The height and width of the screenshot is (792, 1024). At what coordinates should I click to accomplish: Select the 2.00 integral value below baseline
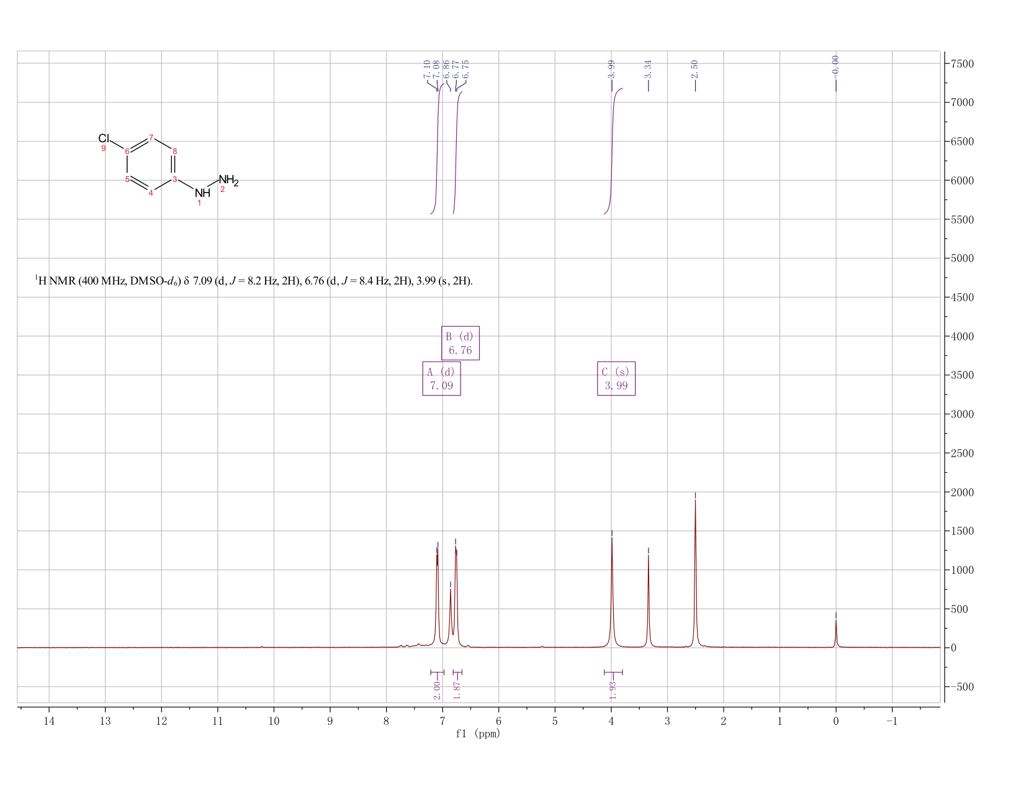coord(437,690)
